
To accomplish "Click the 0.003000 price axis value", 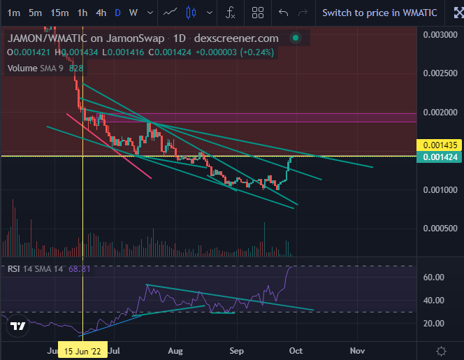I will click(440, 35).
